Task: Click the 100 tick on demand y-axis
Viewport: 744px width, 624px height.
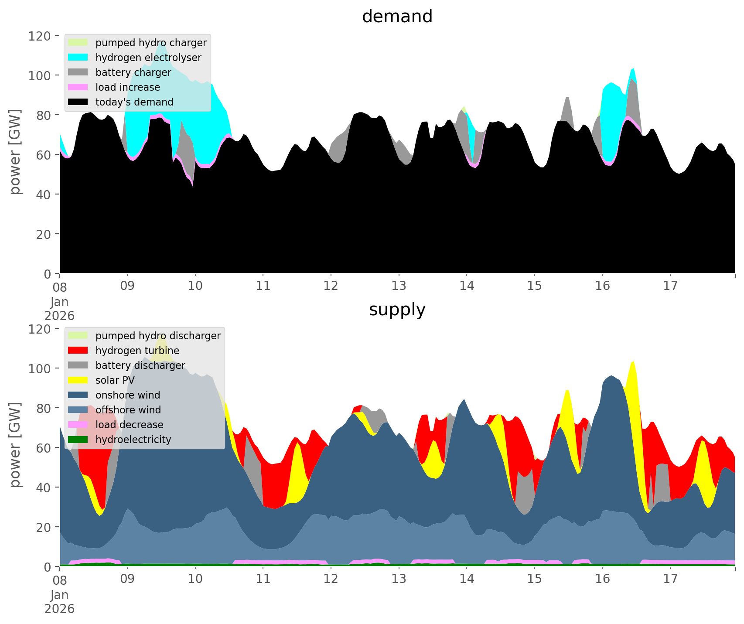Action: click(x=40, y=75)
